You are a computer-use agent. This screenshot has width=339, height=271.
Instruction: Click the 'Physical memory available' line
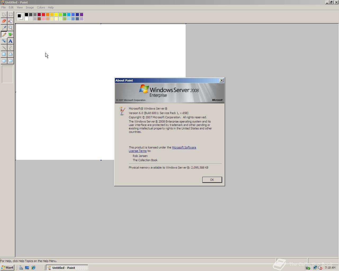(x=168, y=168)
